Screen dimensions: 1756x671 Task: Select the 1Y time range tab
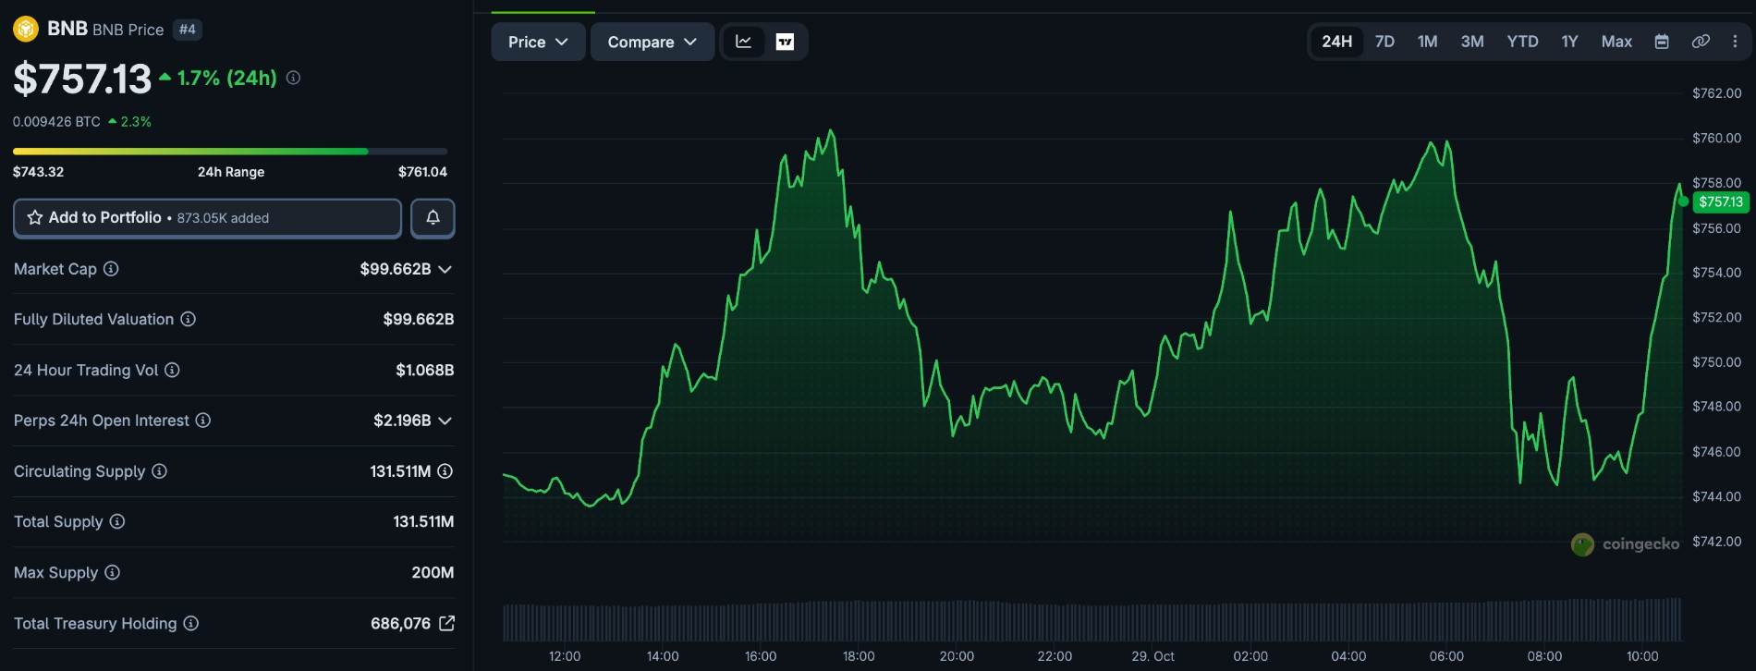pos(1569,42)
